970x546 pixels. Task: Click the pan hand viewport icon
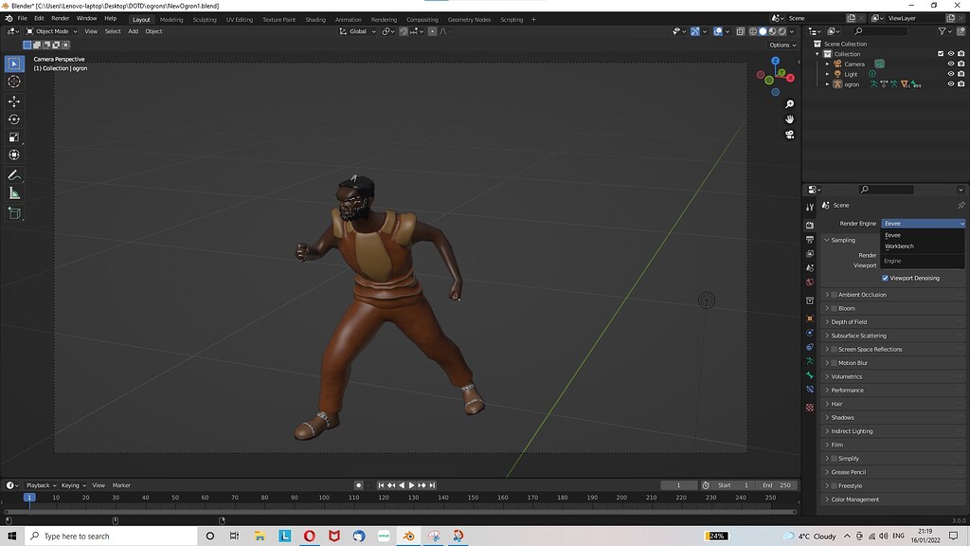789,118
